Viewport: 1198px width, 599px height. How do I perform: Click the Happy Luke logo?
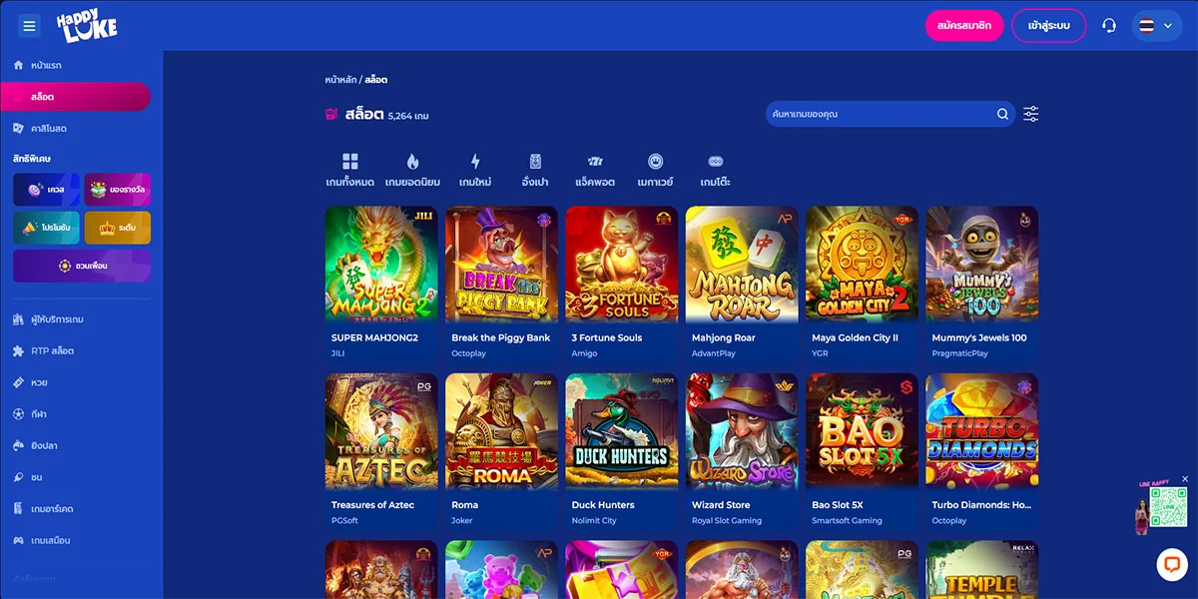pyautogui.click(x=86, y=27)
